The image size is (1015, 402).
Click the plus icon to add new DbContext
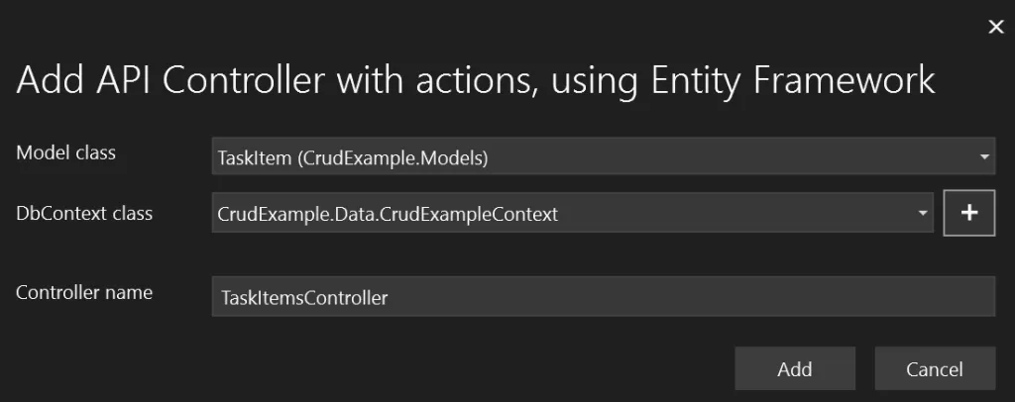(x=969, y=213)
